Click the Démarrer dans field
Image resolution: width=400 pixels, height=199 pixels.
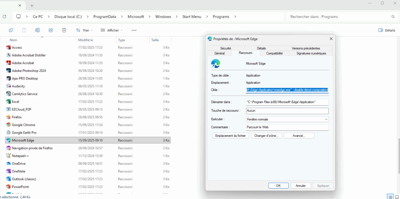(x=287, y=102)
